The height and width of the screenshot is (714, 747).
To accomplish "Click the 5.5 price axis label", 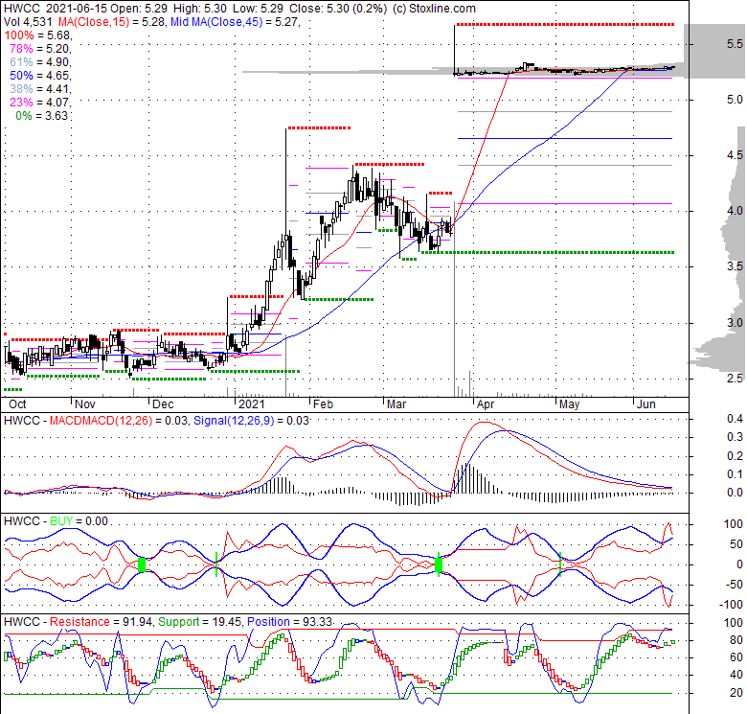I will 735,44.
